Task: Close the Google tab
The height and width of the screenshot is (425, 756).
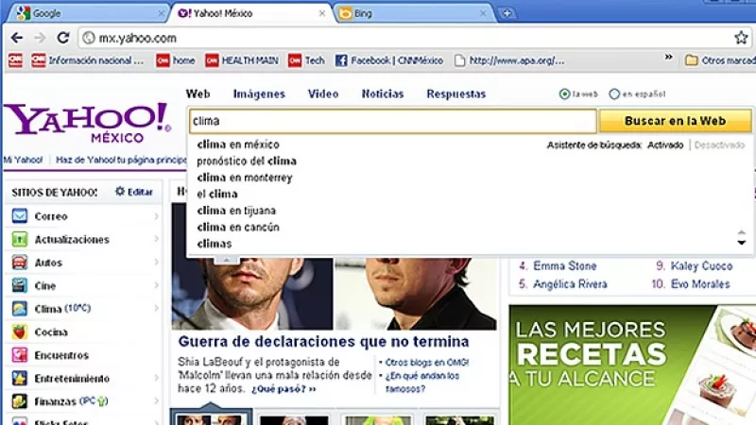Action: (x=161, y=13)
